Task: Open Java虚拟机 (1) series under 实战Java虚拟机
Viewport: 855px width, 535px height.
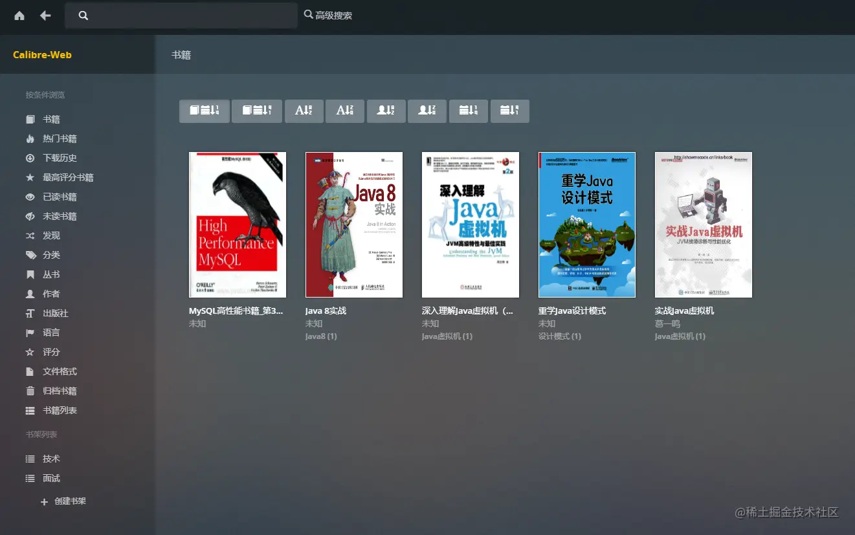Action: pyautogui.click(x=680, y=336)
